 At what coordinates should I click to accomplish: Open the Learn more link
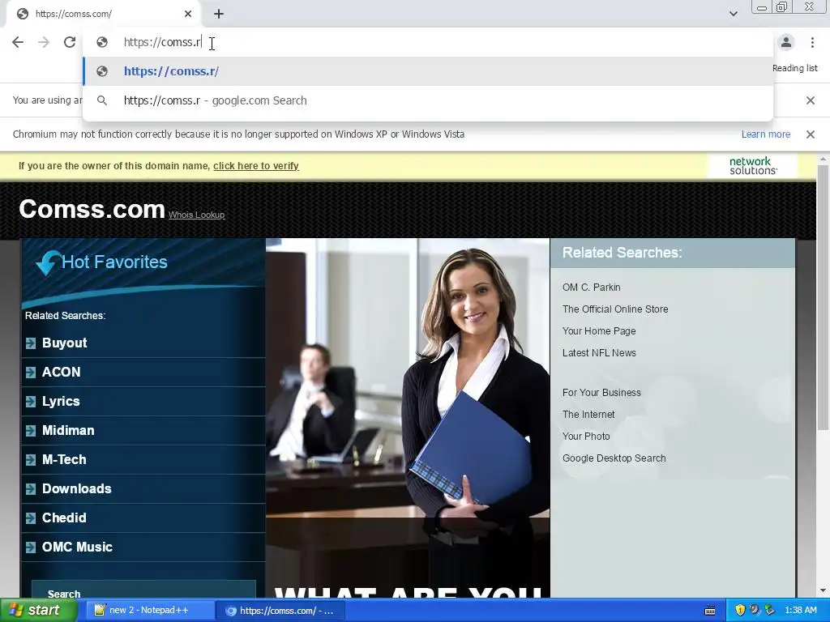tap(765, 134)
